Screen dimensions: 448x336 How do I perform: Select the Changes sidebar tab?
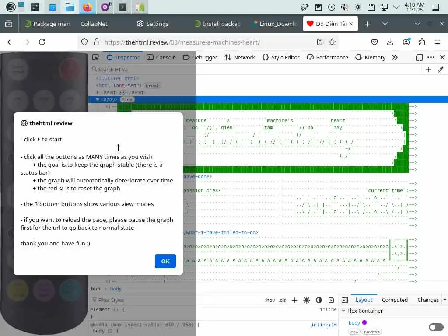[x=428, y=300]
